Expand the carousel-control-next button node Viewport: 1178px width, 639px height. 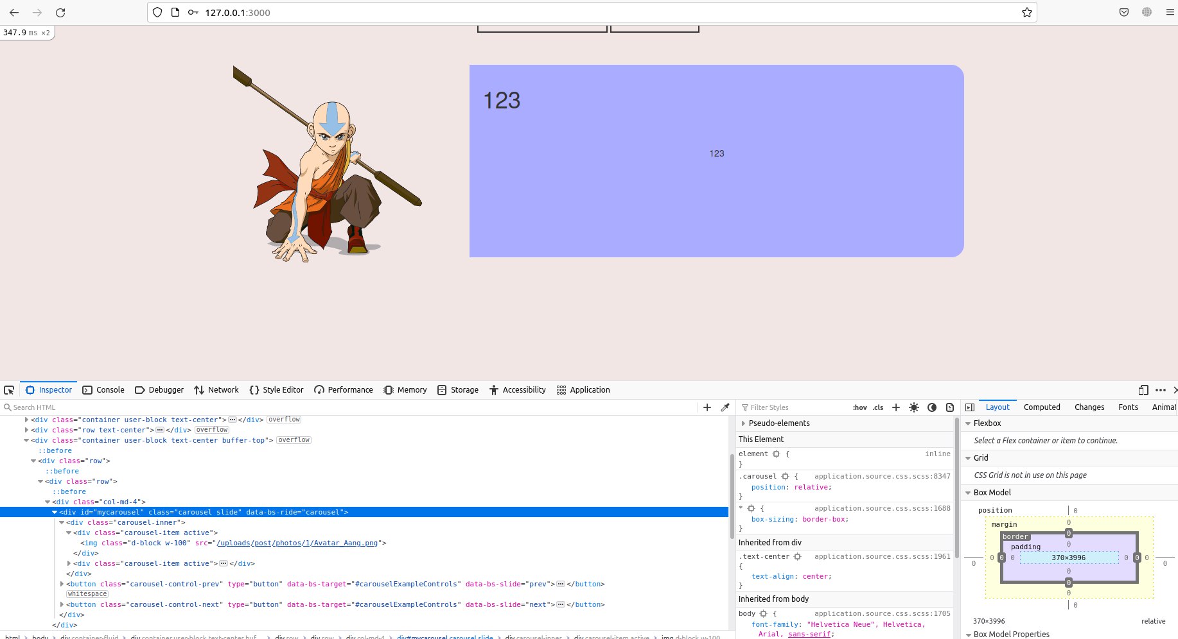62,605
